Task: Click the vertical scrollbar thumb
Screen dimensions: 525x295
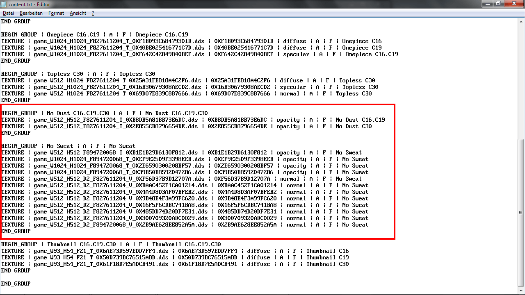Action: 521,212
